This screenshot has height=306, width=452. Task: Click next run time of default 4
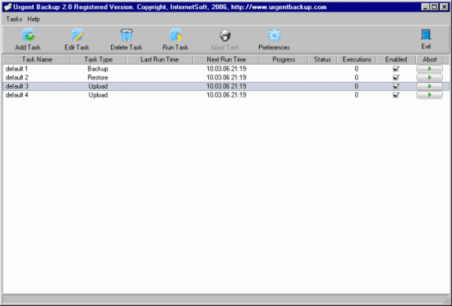pyautogui.click(x=226, y=95)
